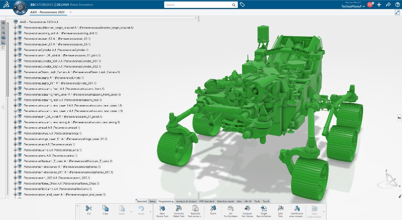This screenshot has height=220, width=402.
Task: Click the tree panel vertical scrollbar
Action: pos(8,60)
